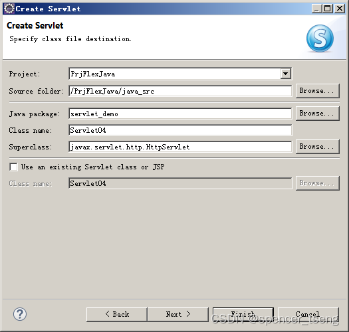Minimize the Create Servlet window

point(316,9)
